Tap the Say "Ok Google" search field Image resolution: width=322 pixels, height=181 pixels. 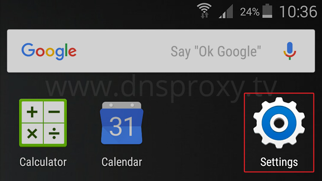161,51
